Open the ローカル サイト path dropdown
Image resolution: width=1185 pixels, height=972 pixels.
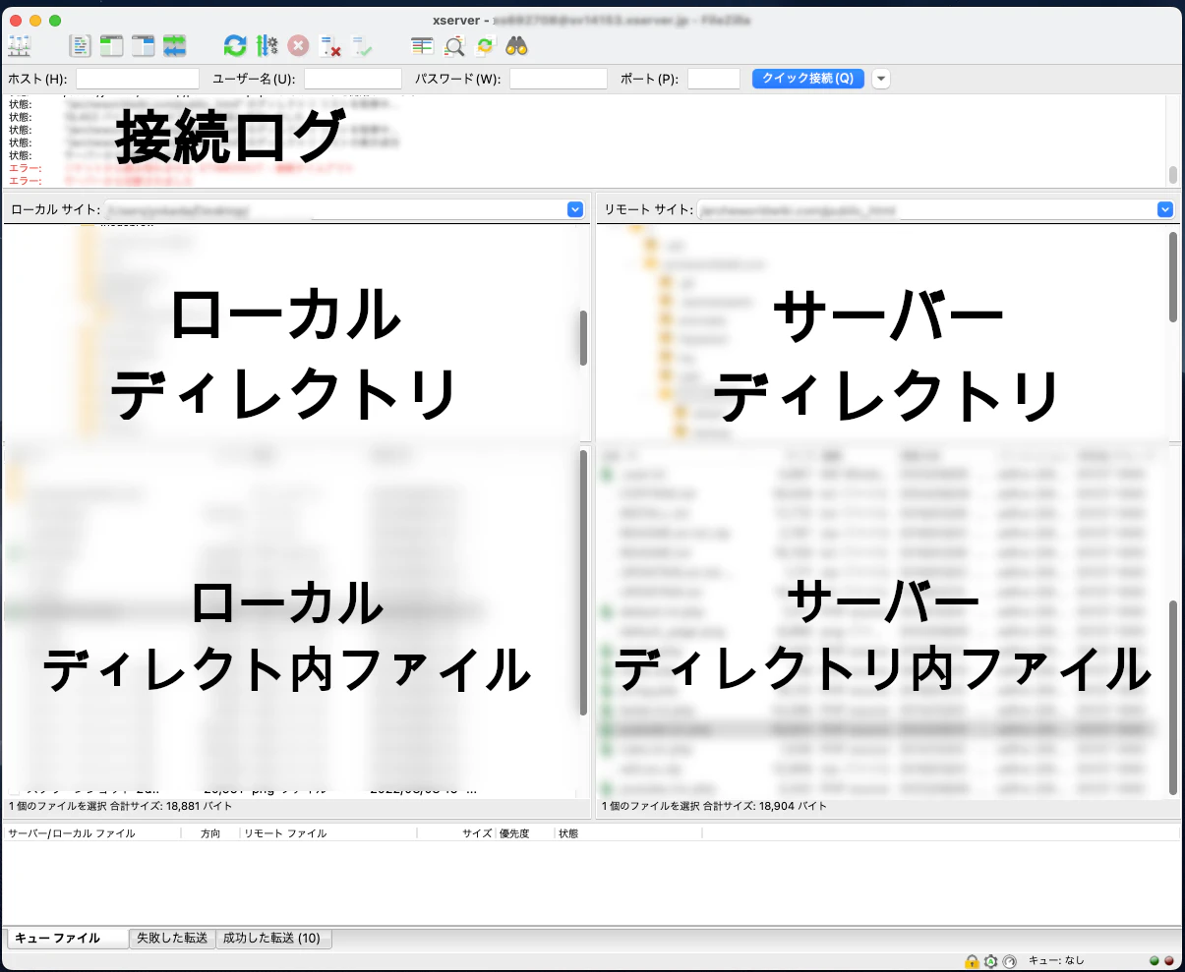[575, 208]
